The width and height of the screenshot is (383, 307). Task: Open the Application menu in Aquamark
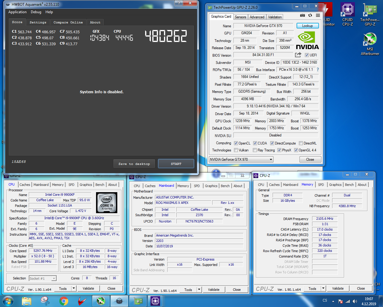17,12
